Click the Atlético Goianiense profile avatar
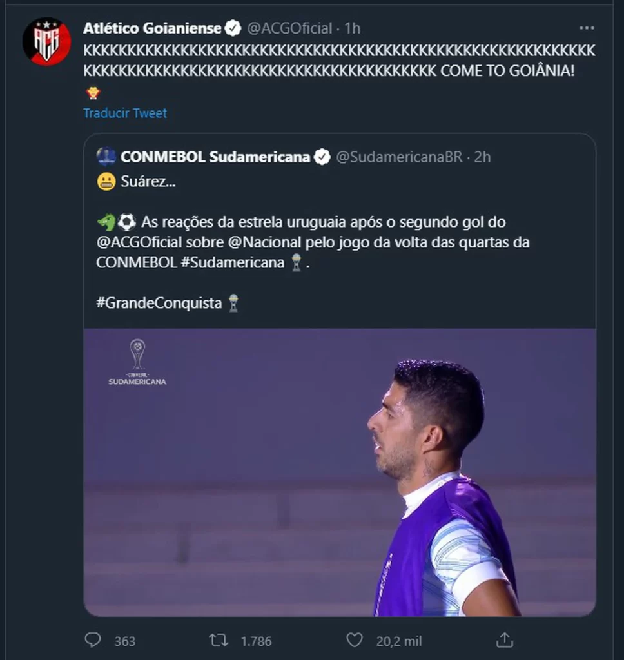Viewport: 624px width, 660px height. [x=46, y=41]
